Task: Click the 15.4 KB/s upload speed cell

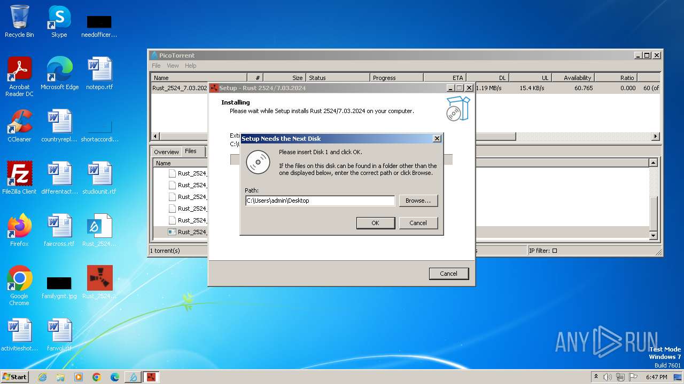Action: [532, 88]
